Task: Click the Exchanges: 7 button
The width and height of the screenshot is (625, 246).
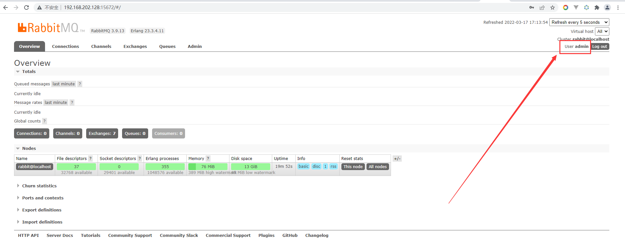Action: tap(102, 134)
